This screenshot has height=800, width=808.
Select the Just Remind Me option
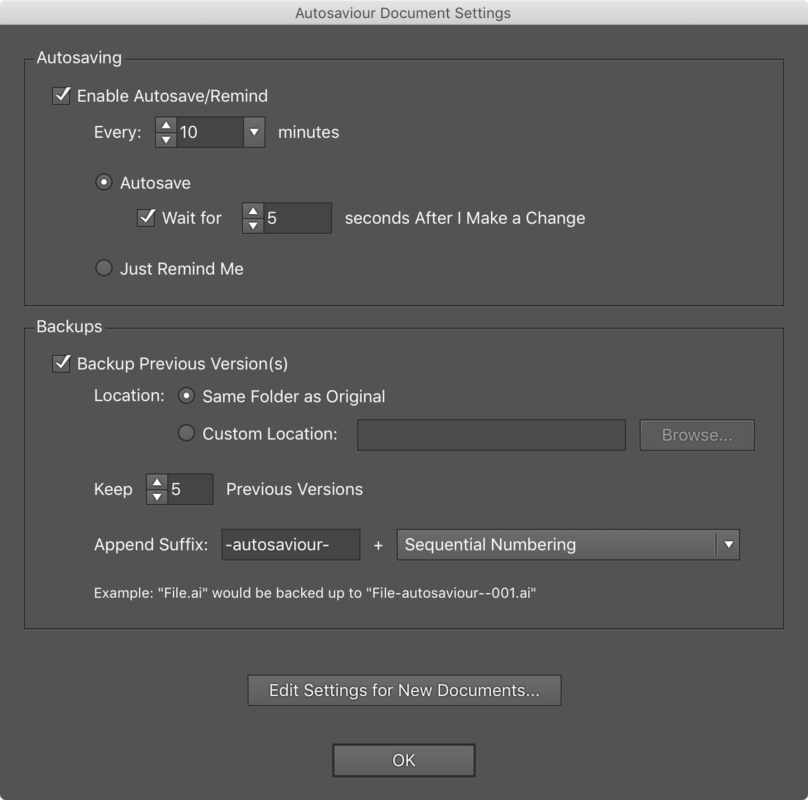104,268
